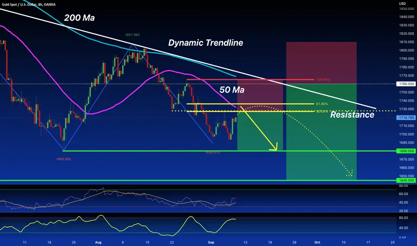Click the 1680.935 swing low label

[x=63, y=159]
